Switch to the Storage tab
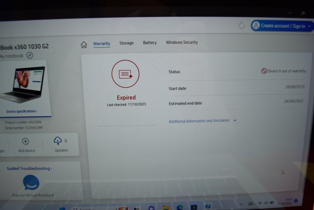 pyautogui.click(x=126, y=43)
